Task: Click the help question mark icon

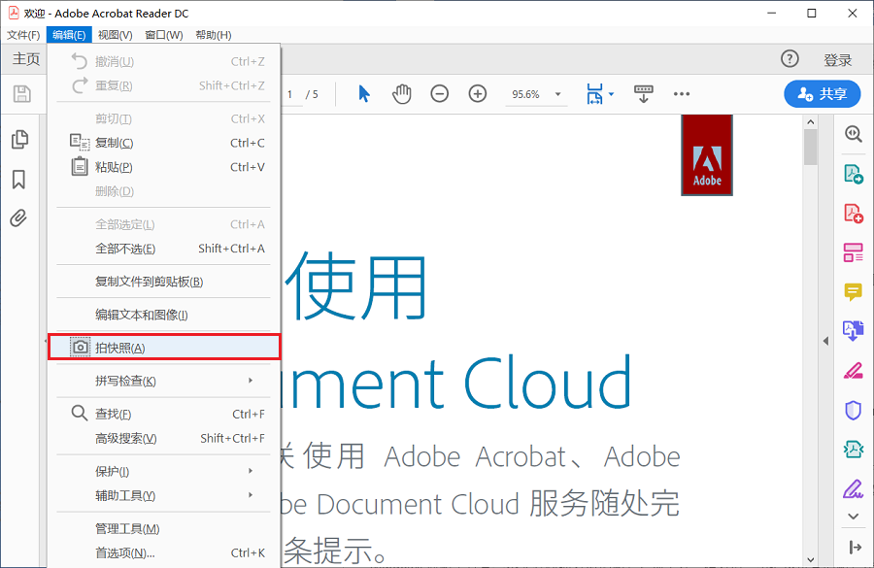Action: (x=790, y=58)
